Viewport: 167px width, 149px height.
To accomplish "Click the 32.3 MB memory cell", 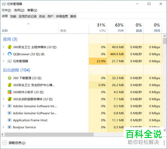I will point(116,78).
